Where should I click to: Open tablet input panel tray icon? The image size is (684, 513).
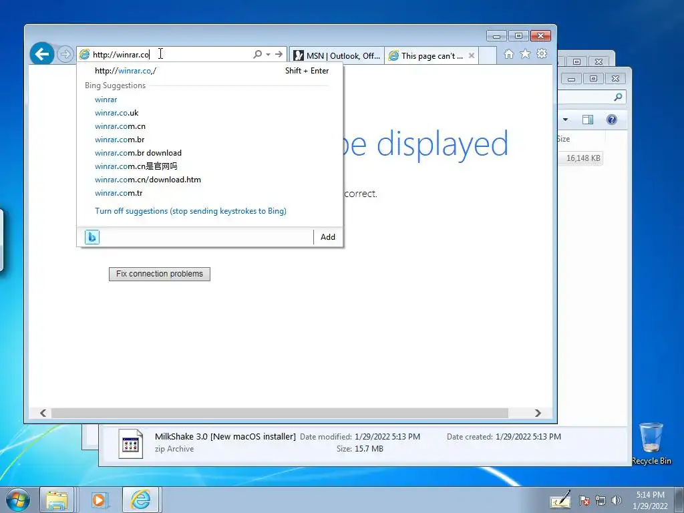click(x=560, y=500)
